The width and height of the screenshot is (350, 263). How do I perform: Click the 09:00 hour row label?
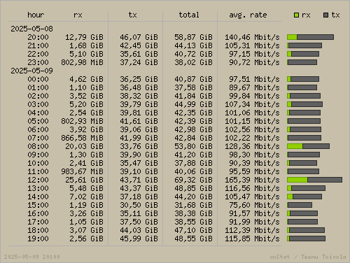tap(38, 155)
